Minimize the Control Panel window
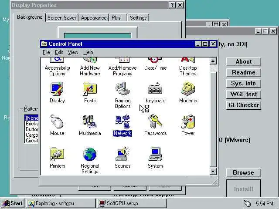279x209 pixels. pyautogui.click(x=198, y=44)
